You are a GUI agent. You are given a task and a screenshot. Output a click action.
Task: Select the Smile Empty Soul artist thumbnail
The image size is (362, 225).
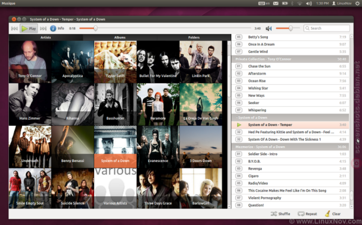tap(30, 188)
